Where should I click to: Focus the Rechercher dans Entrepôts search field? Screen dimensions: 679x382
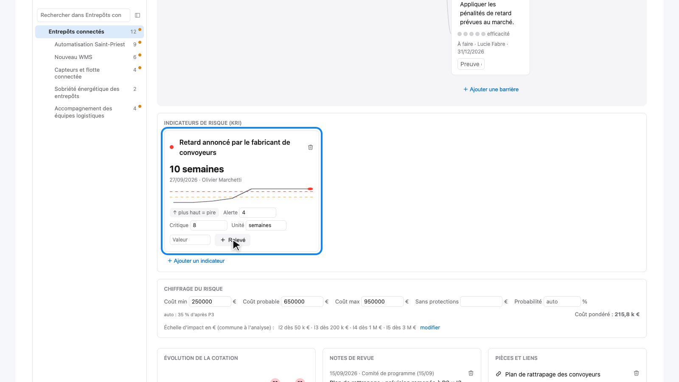[84, 15]
